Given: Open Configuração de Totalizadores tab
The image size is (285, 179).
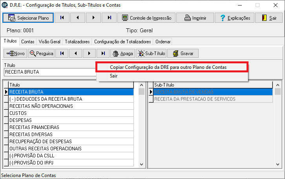Looking at the screenshot, I should coord(122,42).
